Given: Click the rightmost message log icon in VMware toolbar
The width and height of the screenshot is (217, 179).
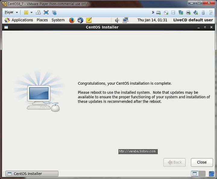Looking at the screenshot, I should tap(210, 12).
